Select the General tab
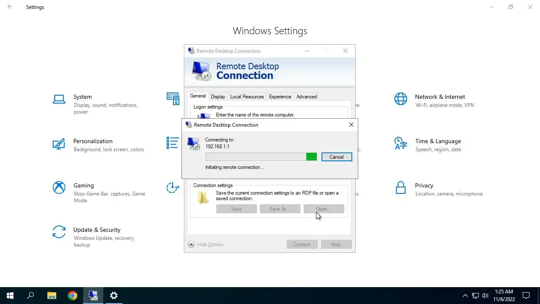Image resolution: width=540 pixels, height=304 pixels. point(197,96)
